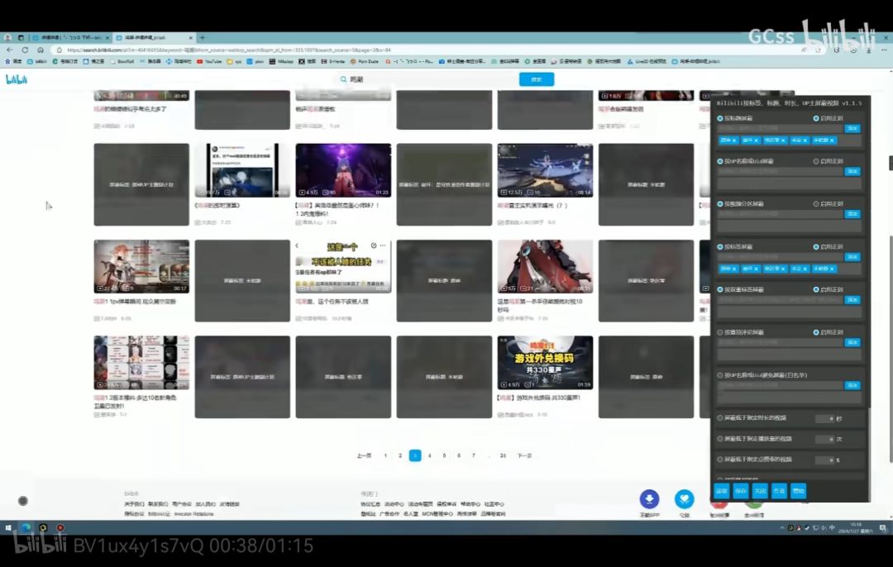Open Microsoft Edge from the taskbar

coord(26,527)
